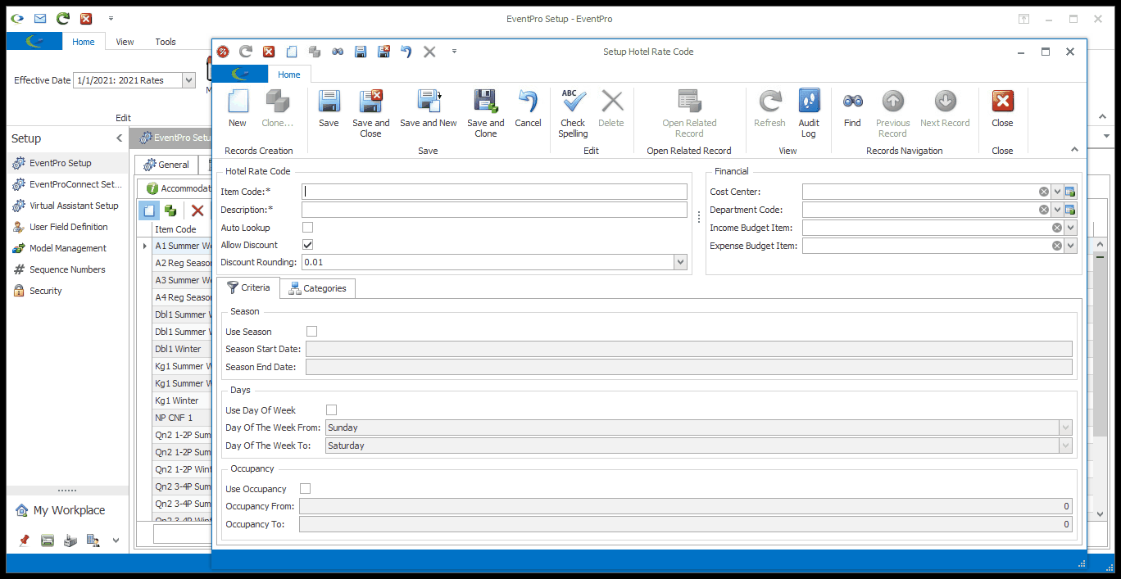This screenshot has height=579, width=1121.
Task: Click the green cubes clone icon in the Accommodation grid toolbar
Action: point(170,210)
